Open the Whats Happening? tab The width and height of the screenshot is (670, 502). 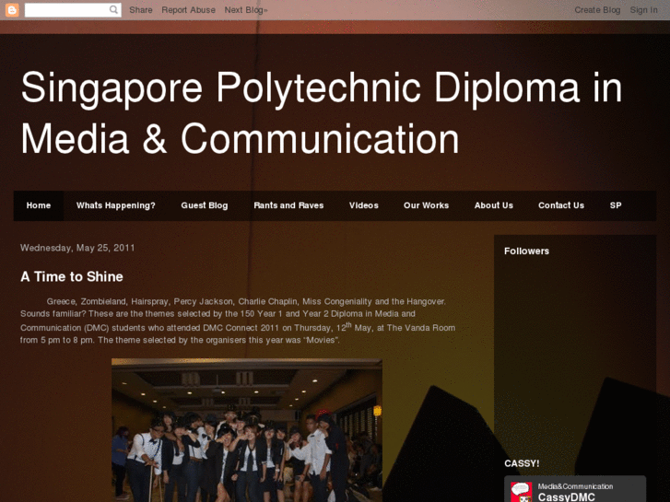point(116,205)
